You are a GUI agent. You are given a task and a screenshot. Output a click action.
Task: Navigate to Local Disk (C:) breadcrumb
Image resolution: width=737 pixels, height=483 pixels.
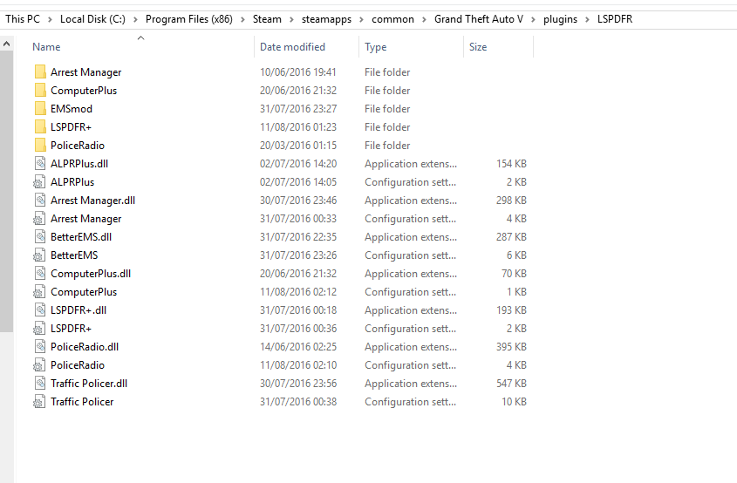(92, 19)
